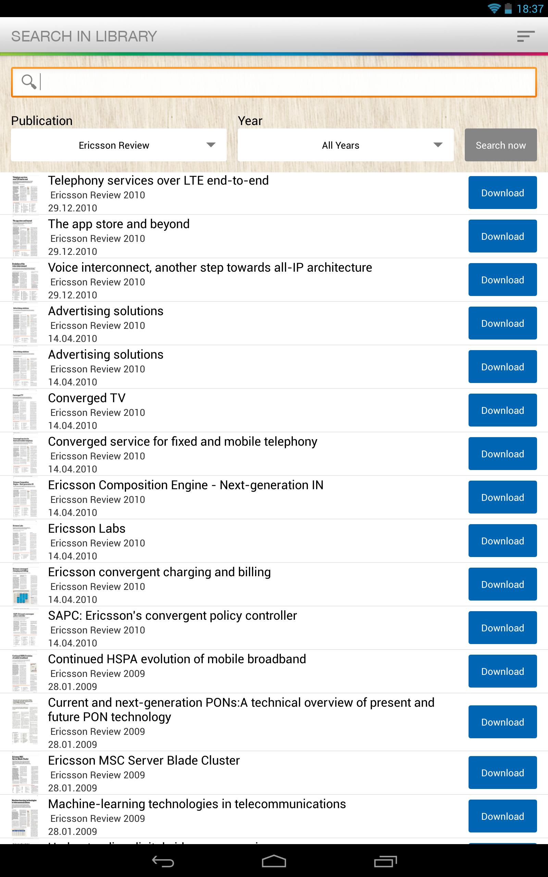
Task: Open the Publication dropdown showing Ericsson Review
Action: click(x=120, y=145)
